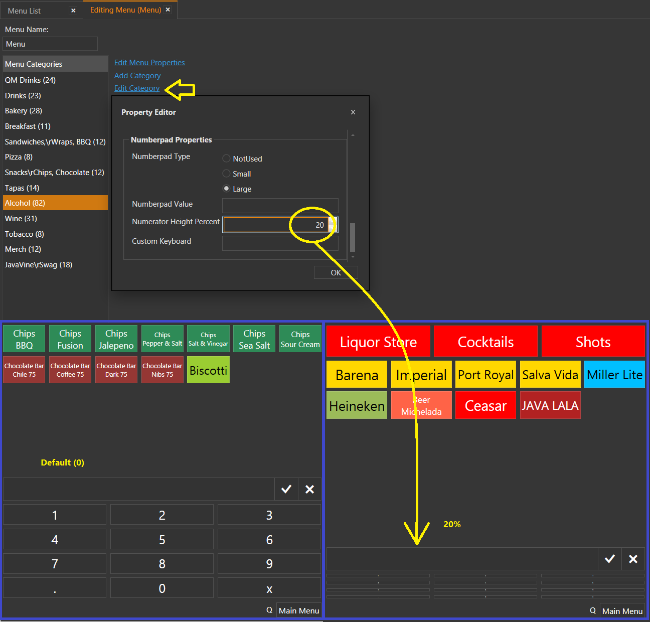
Task: Select NotUsed numberpad type
Action: (x=226, y=159)
